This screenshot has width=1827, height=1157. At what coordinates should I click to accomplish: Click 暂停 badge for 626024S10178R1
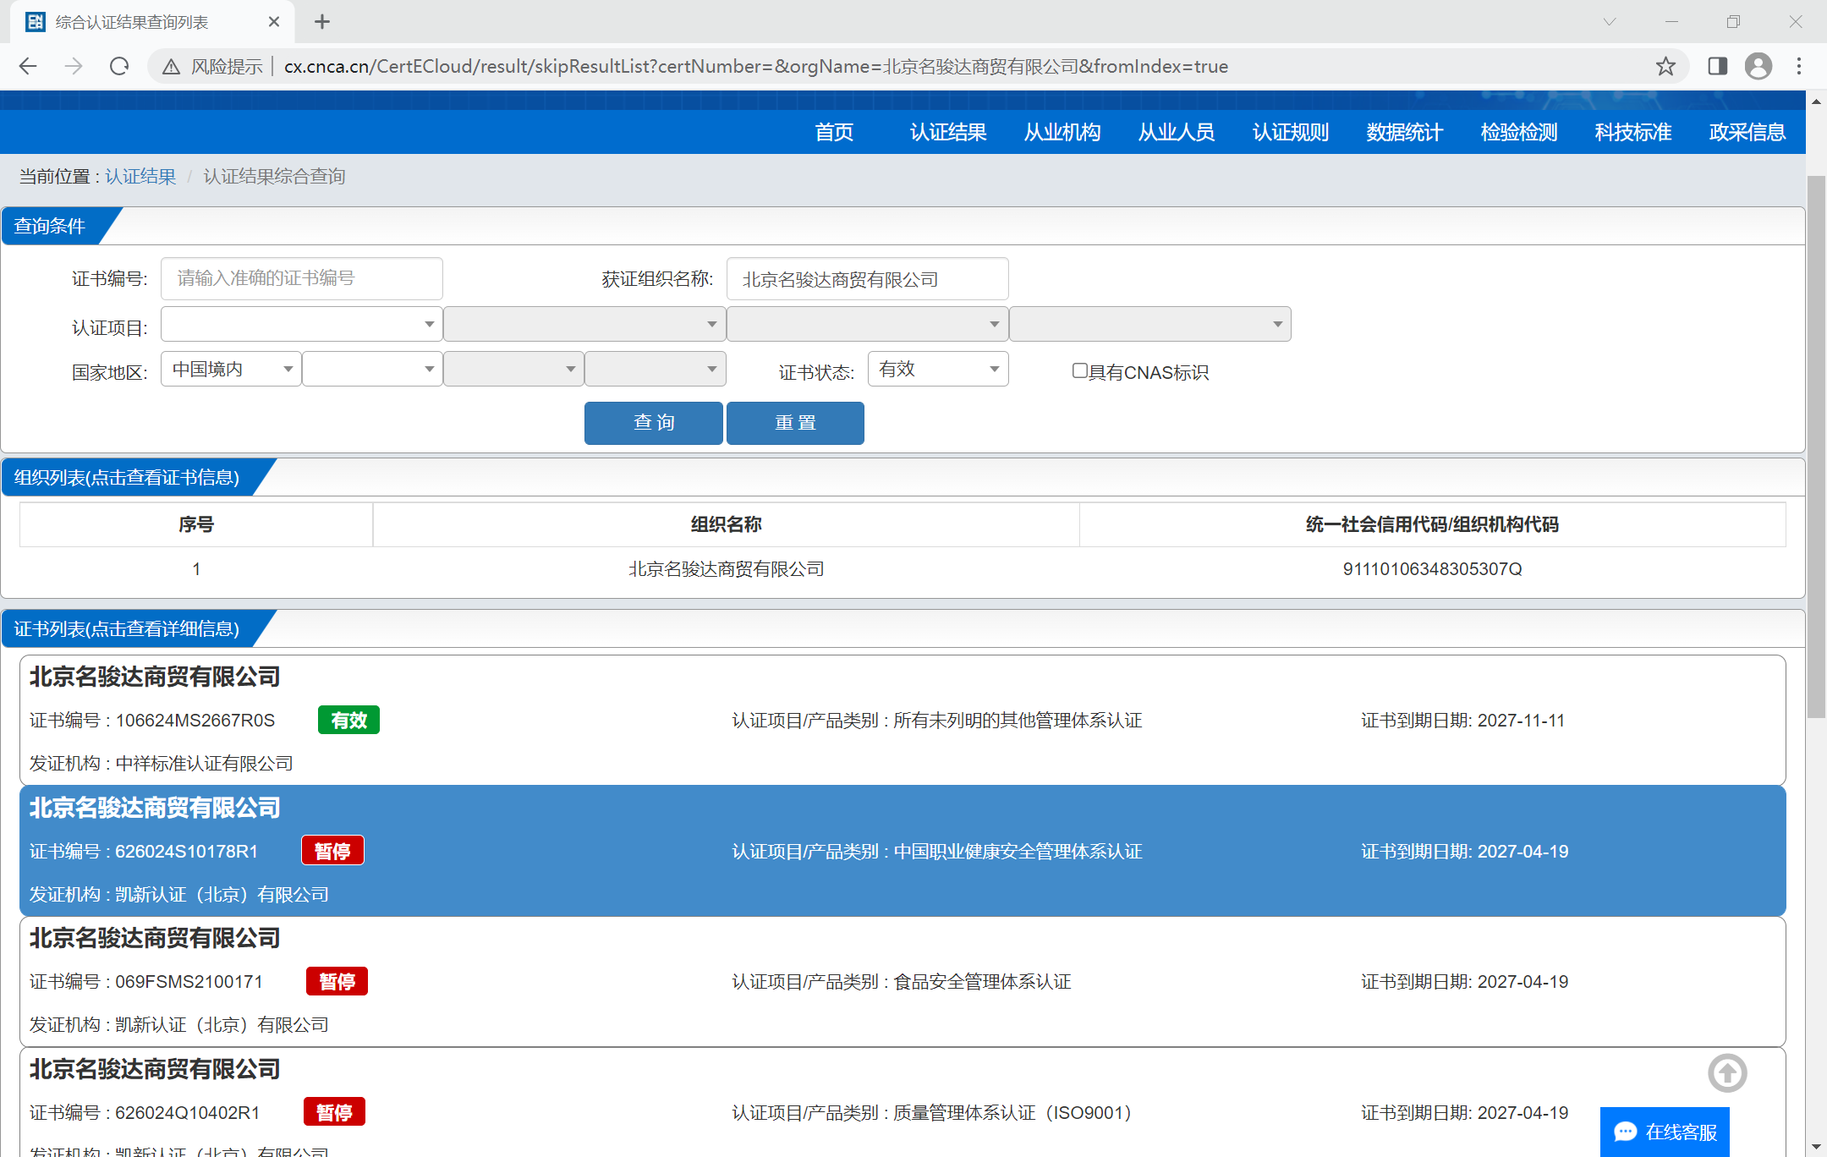click(x=332, y=851)
